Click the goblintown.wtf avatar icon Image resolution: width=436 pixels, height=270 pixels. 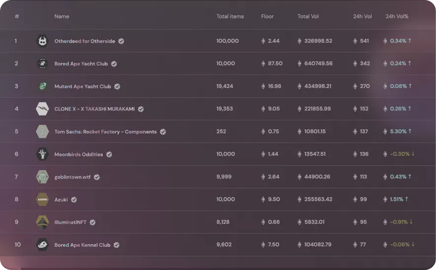point(42,177)
